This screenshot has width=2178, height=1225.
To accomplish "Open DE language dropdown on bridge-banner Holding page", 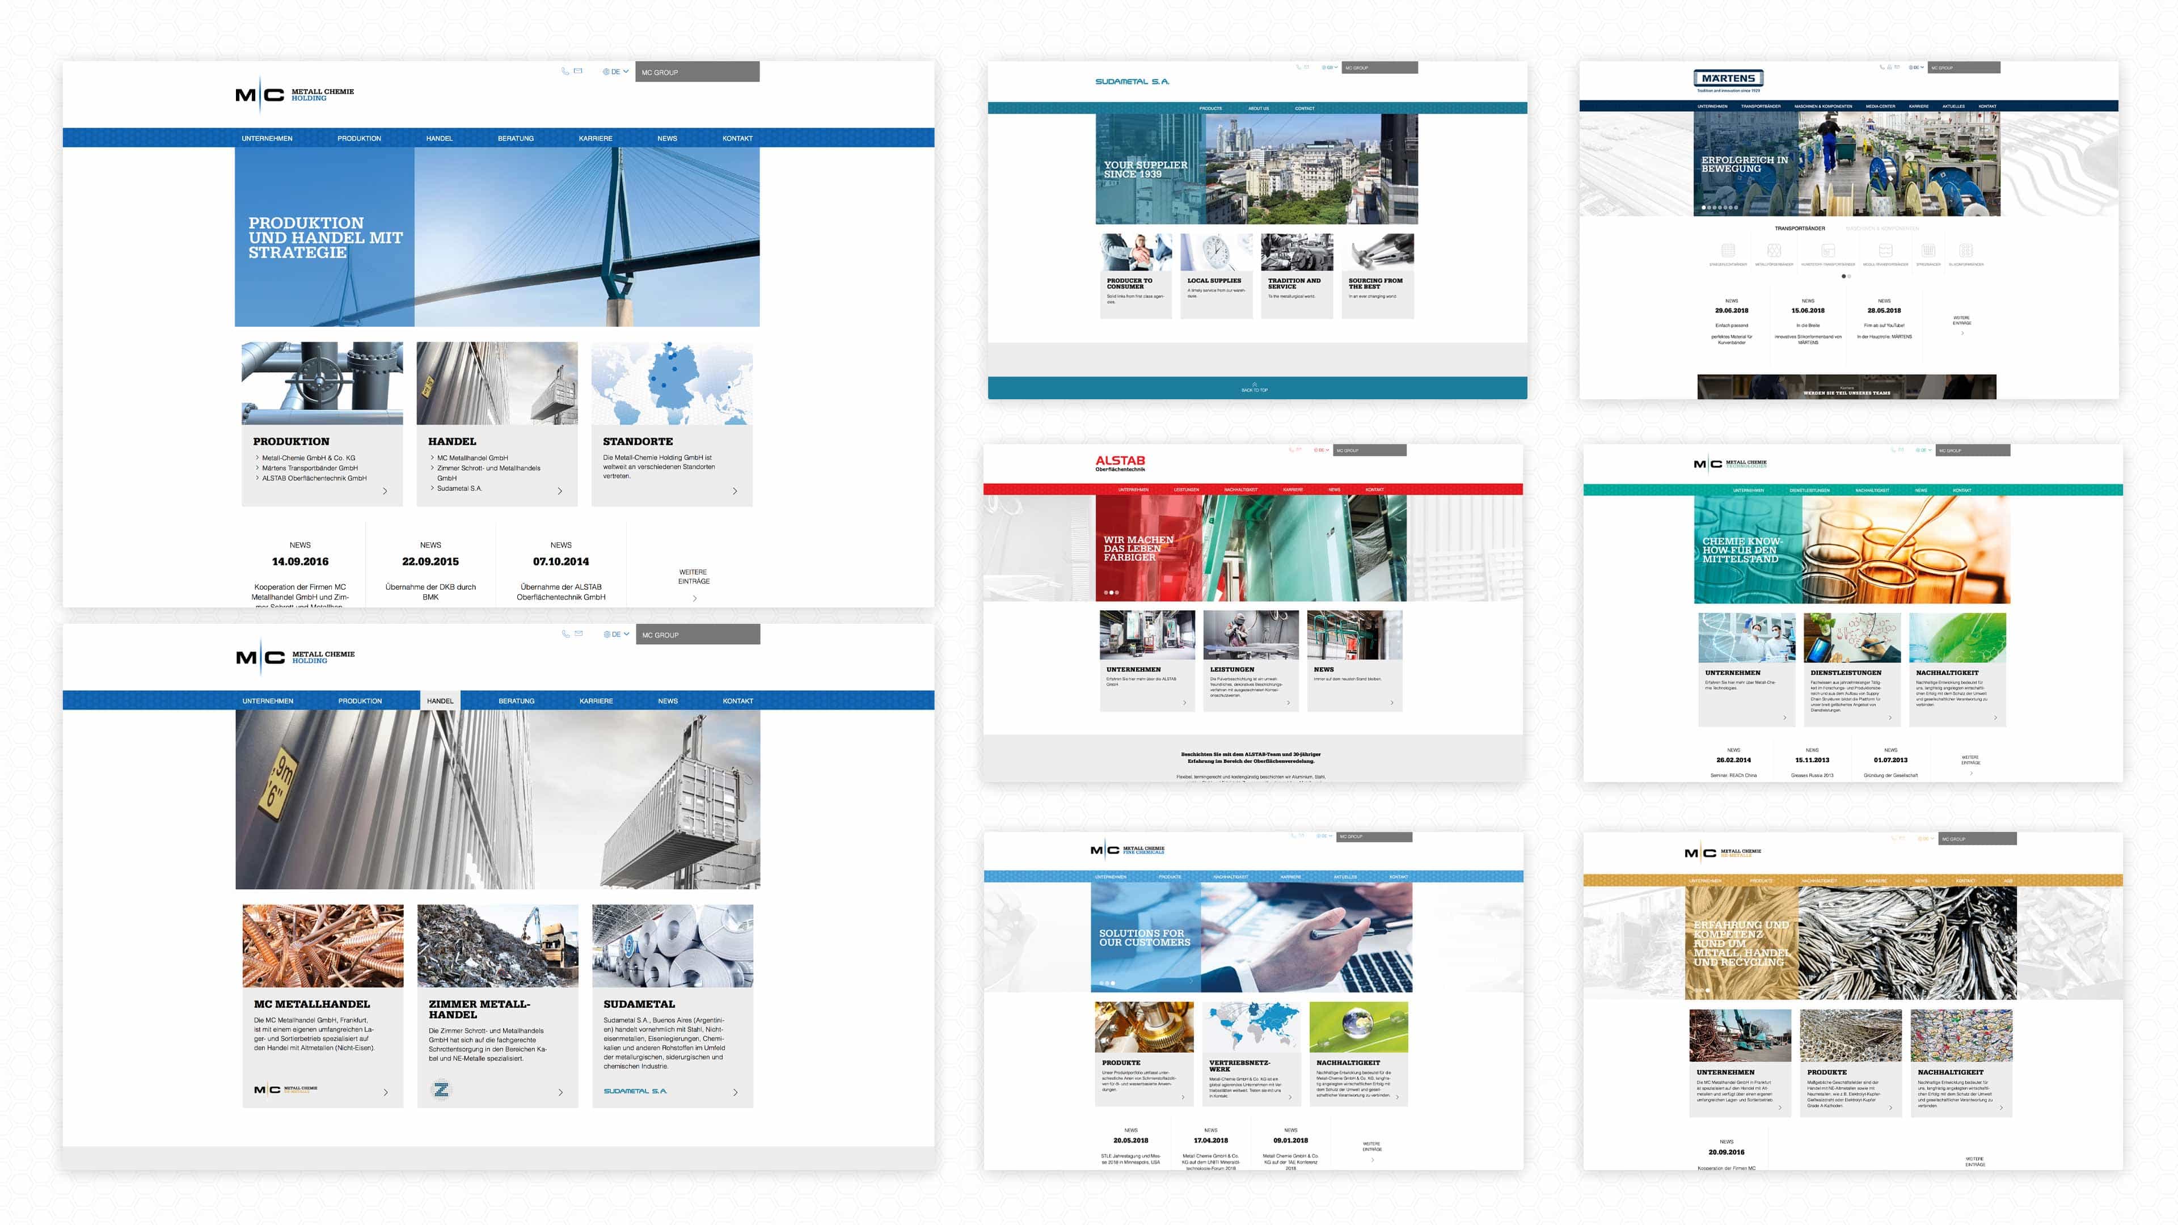I will [x=615, y=72].
